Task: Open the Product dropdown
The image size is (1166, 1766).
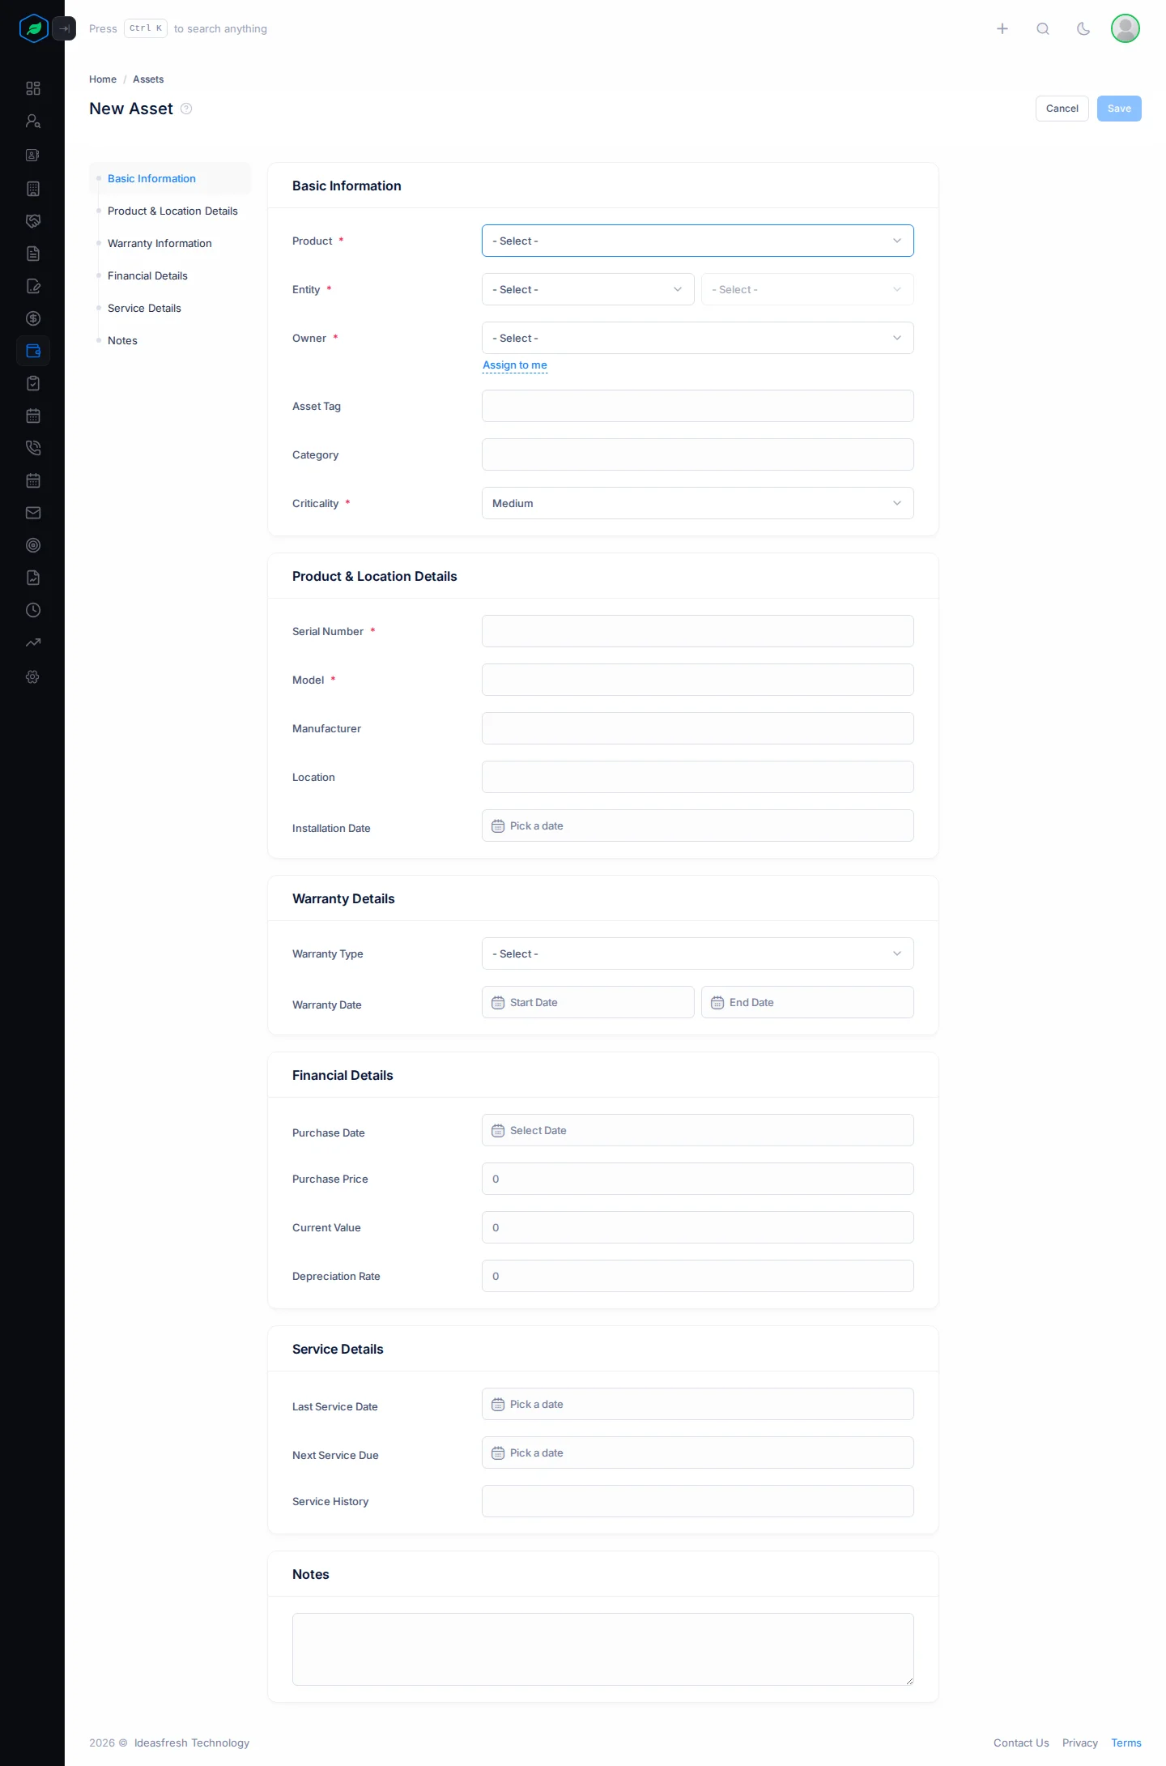Action: (698, 241)
